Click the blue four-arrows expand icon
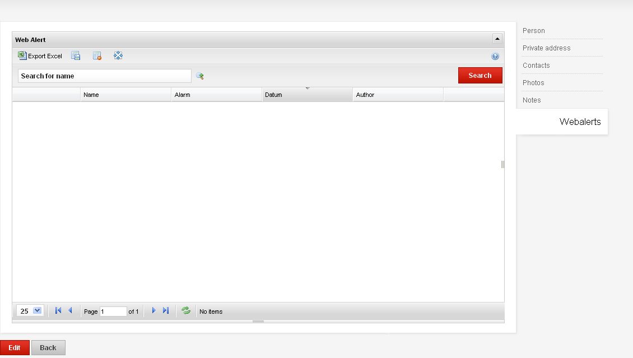This screenshot has height=358, width=633. click(x=118, y=55)
